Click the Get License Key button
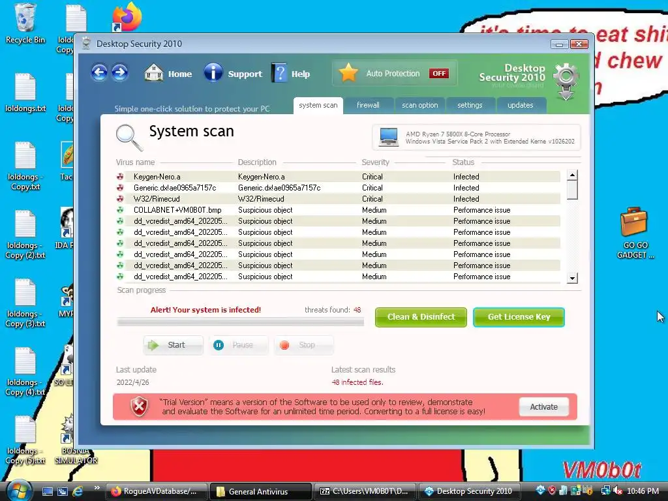This screenshot has width=668, height=501. coord(519,317)
